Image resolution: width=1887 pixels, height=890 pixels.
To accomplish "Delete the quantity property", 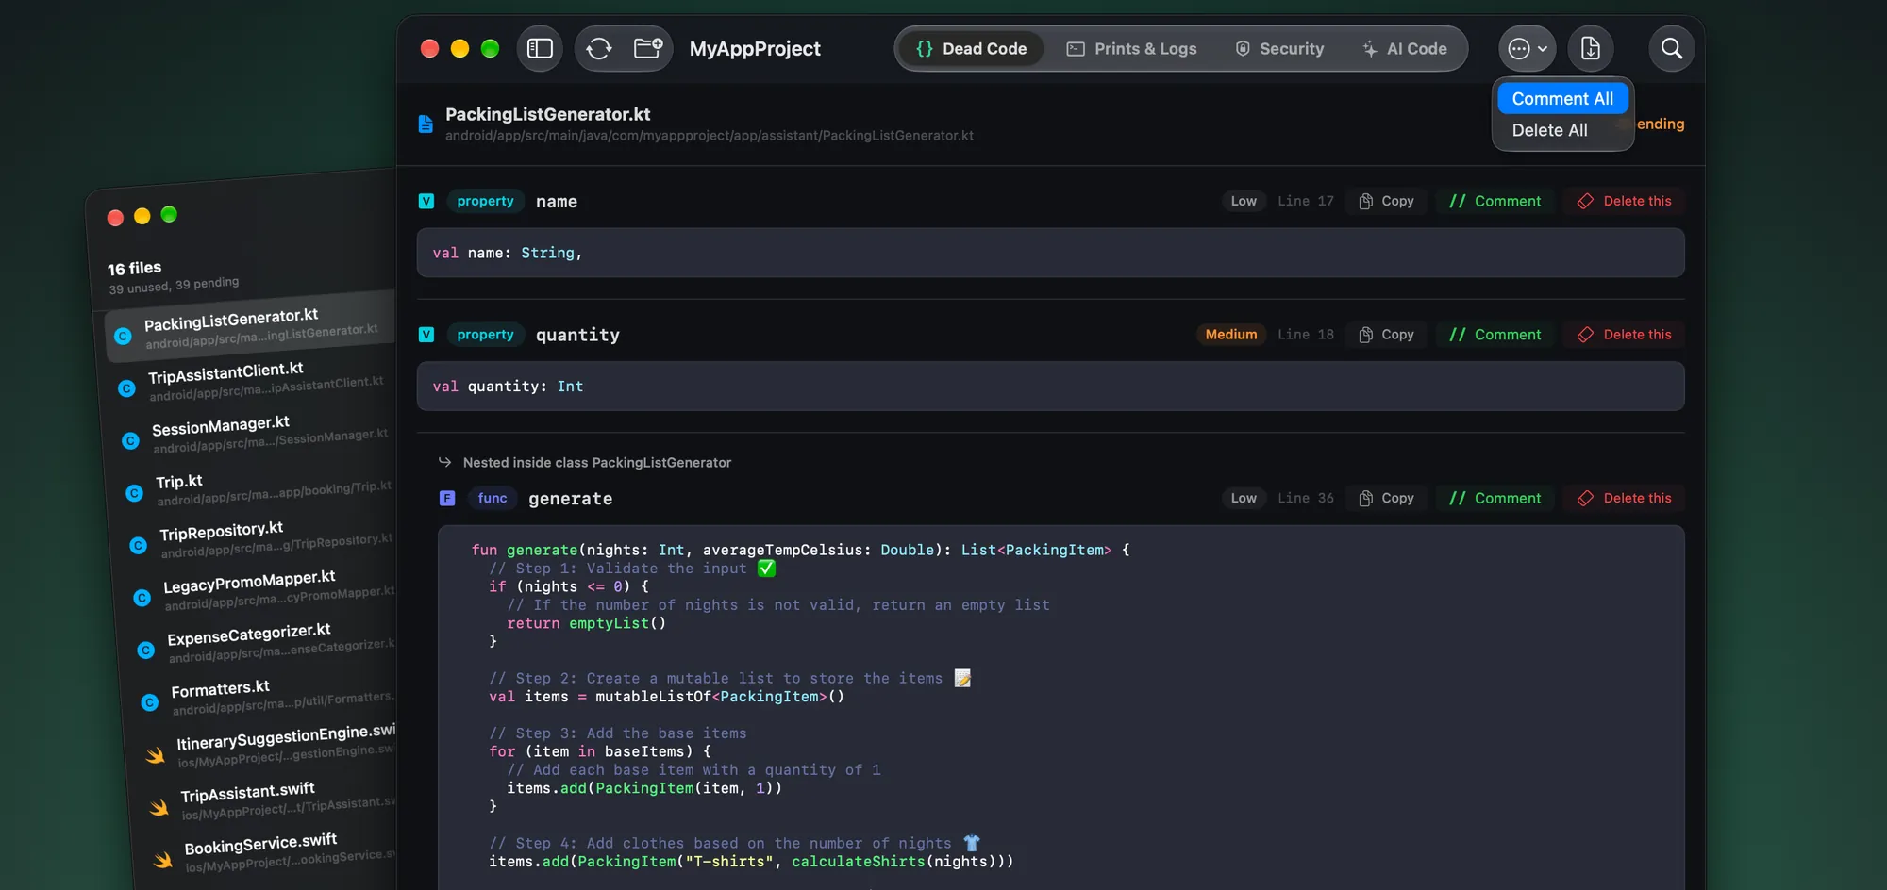I will (x=1624, y=335).
